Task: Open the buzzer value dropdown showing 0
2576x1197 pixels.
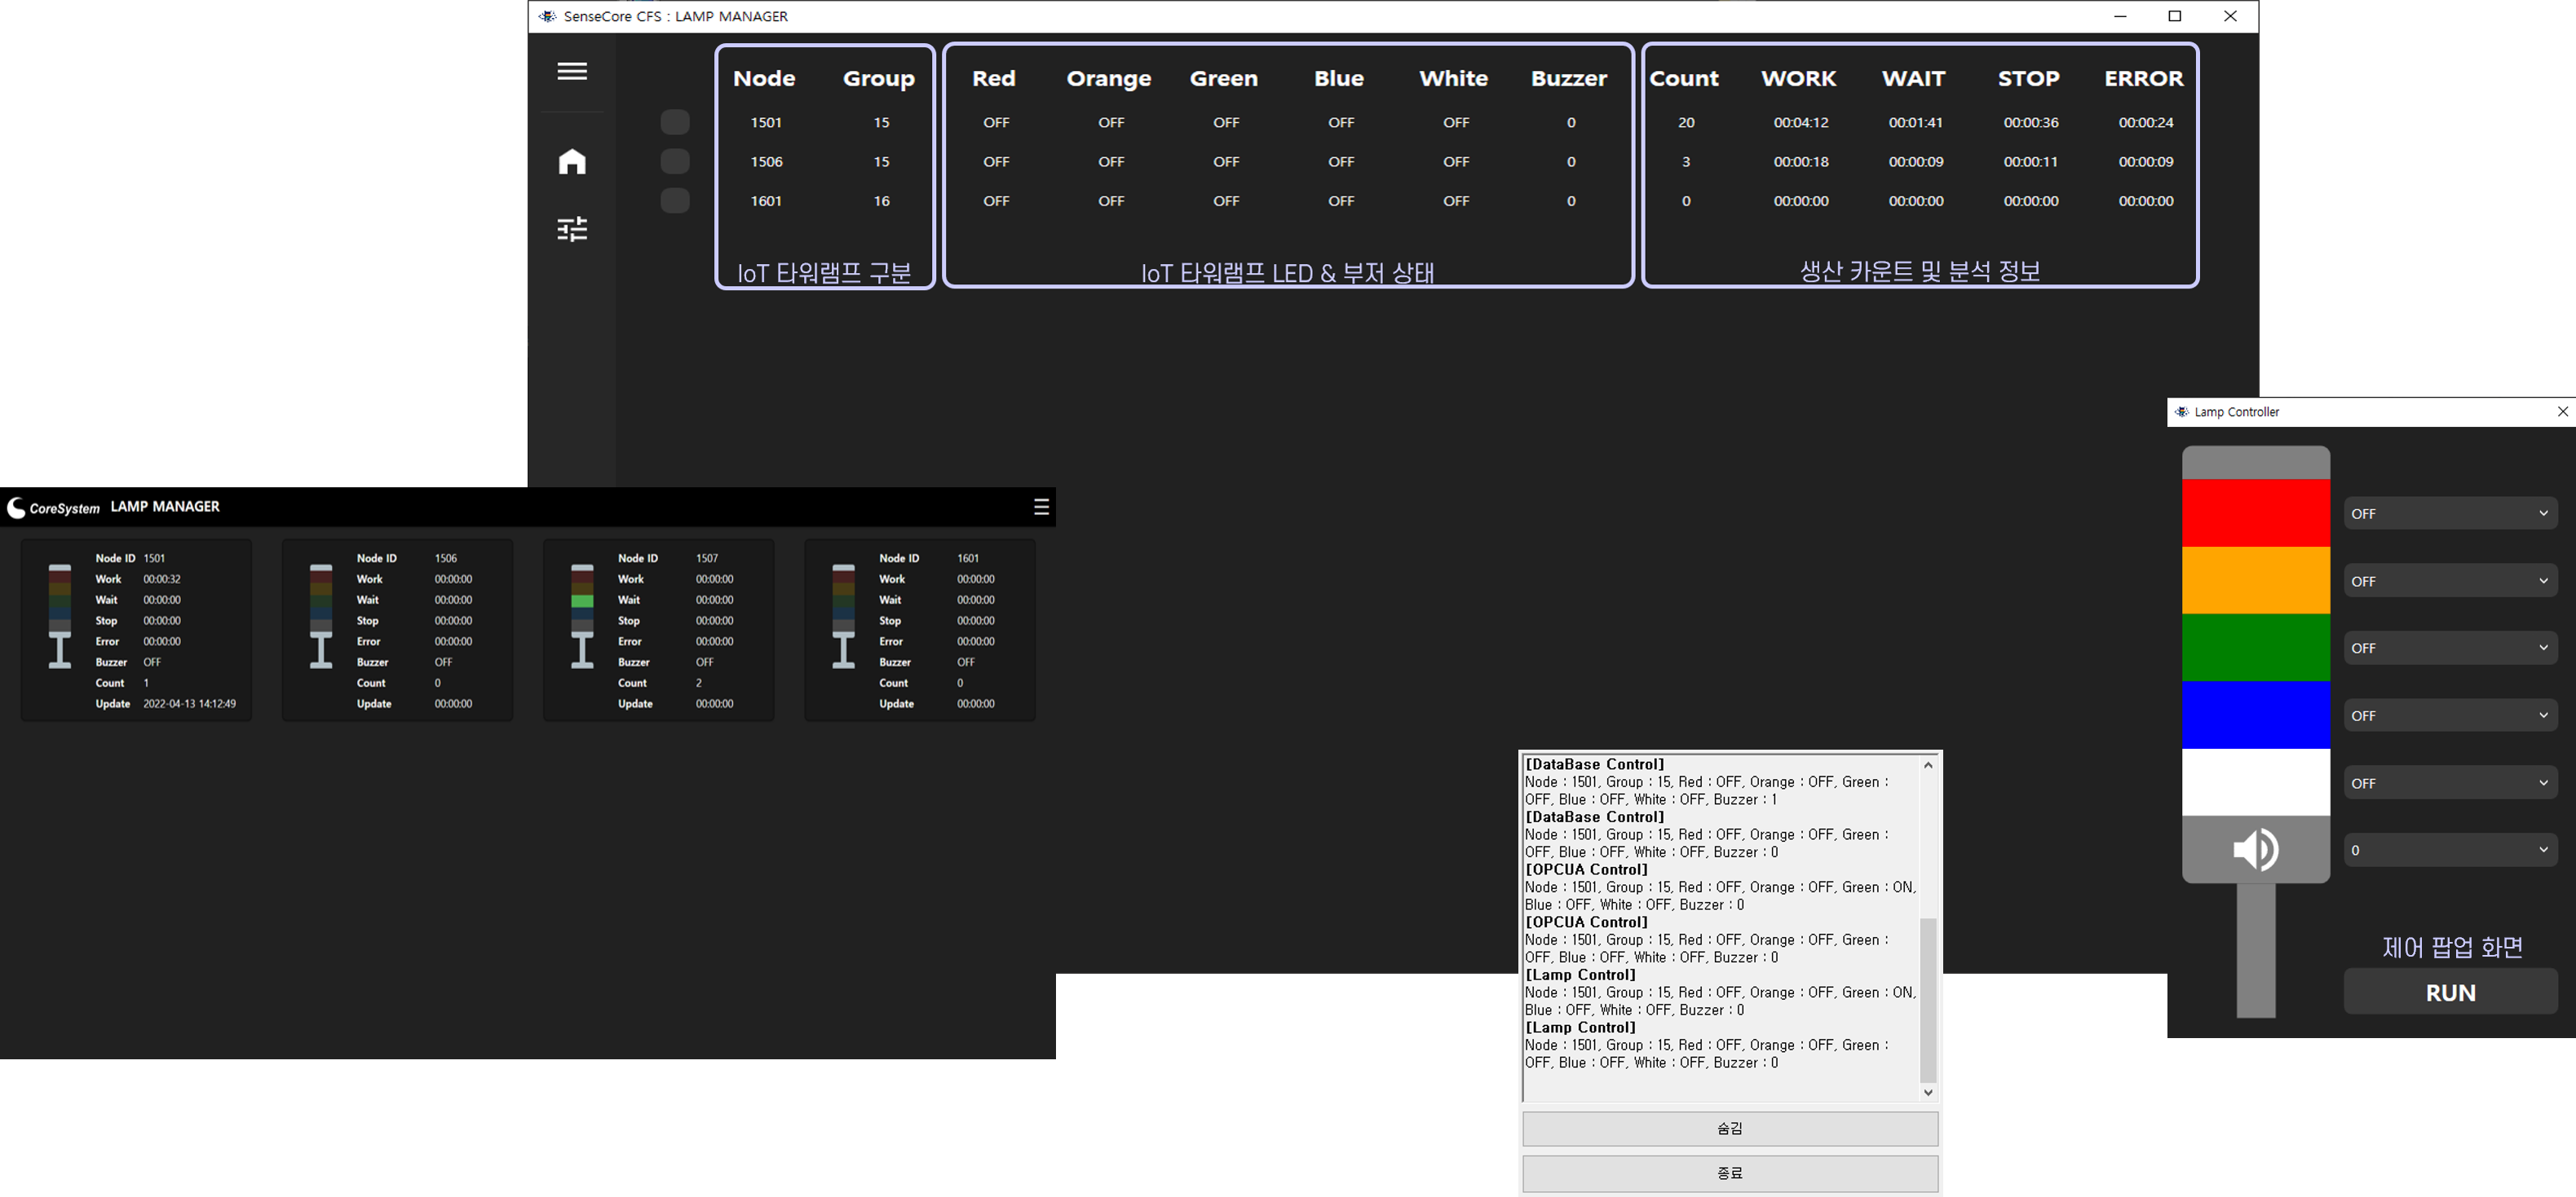Action: 2450,851
